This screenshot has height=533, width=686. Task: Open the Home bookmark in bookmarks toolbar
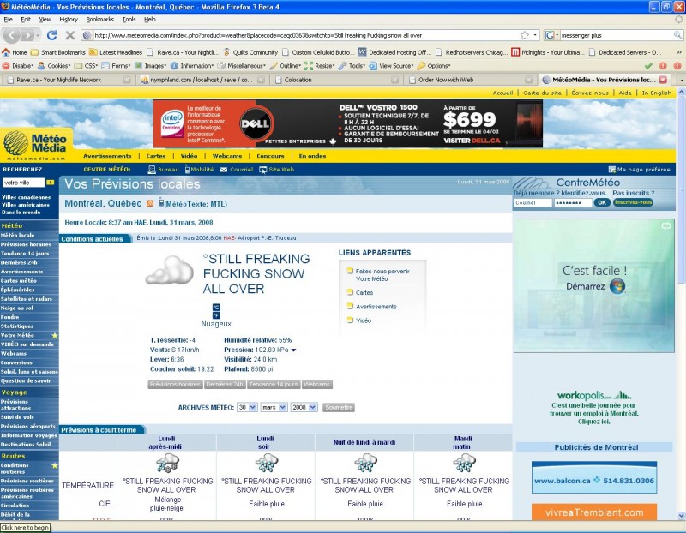(x=15, y=52)
